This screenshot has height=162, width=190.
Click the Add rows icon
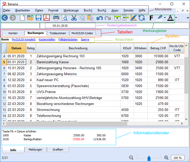tap(117, 18)
